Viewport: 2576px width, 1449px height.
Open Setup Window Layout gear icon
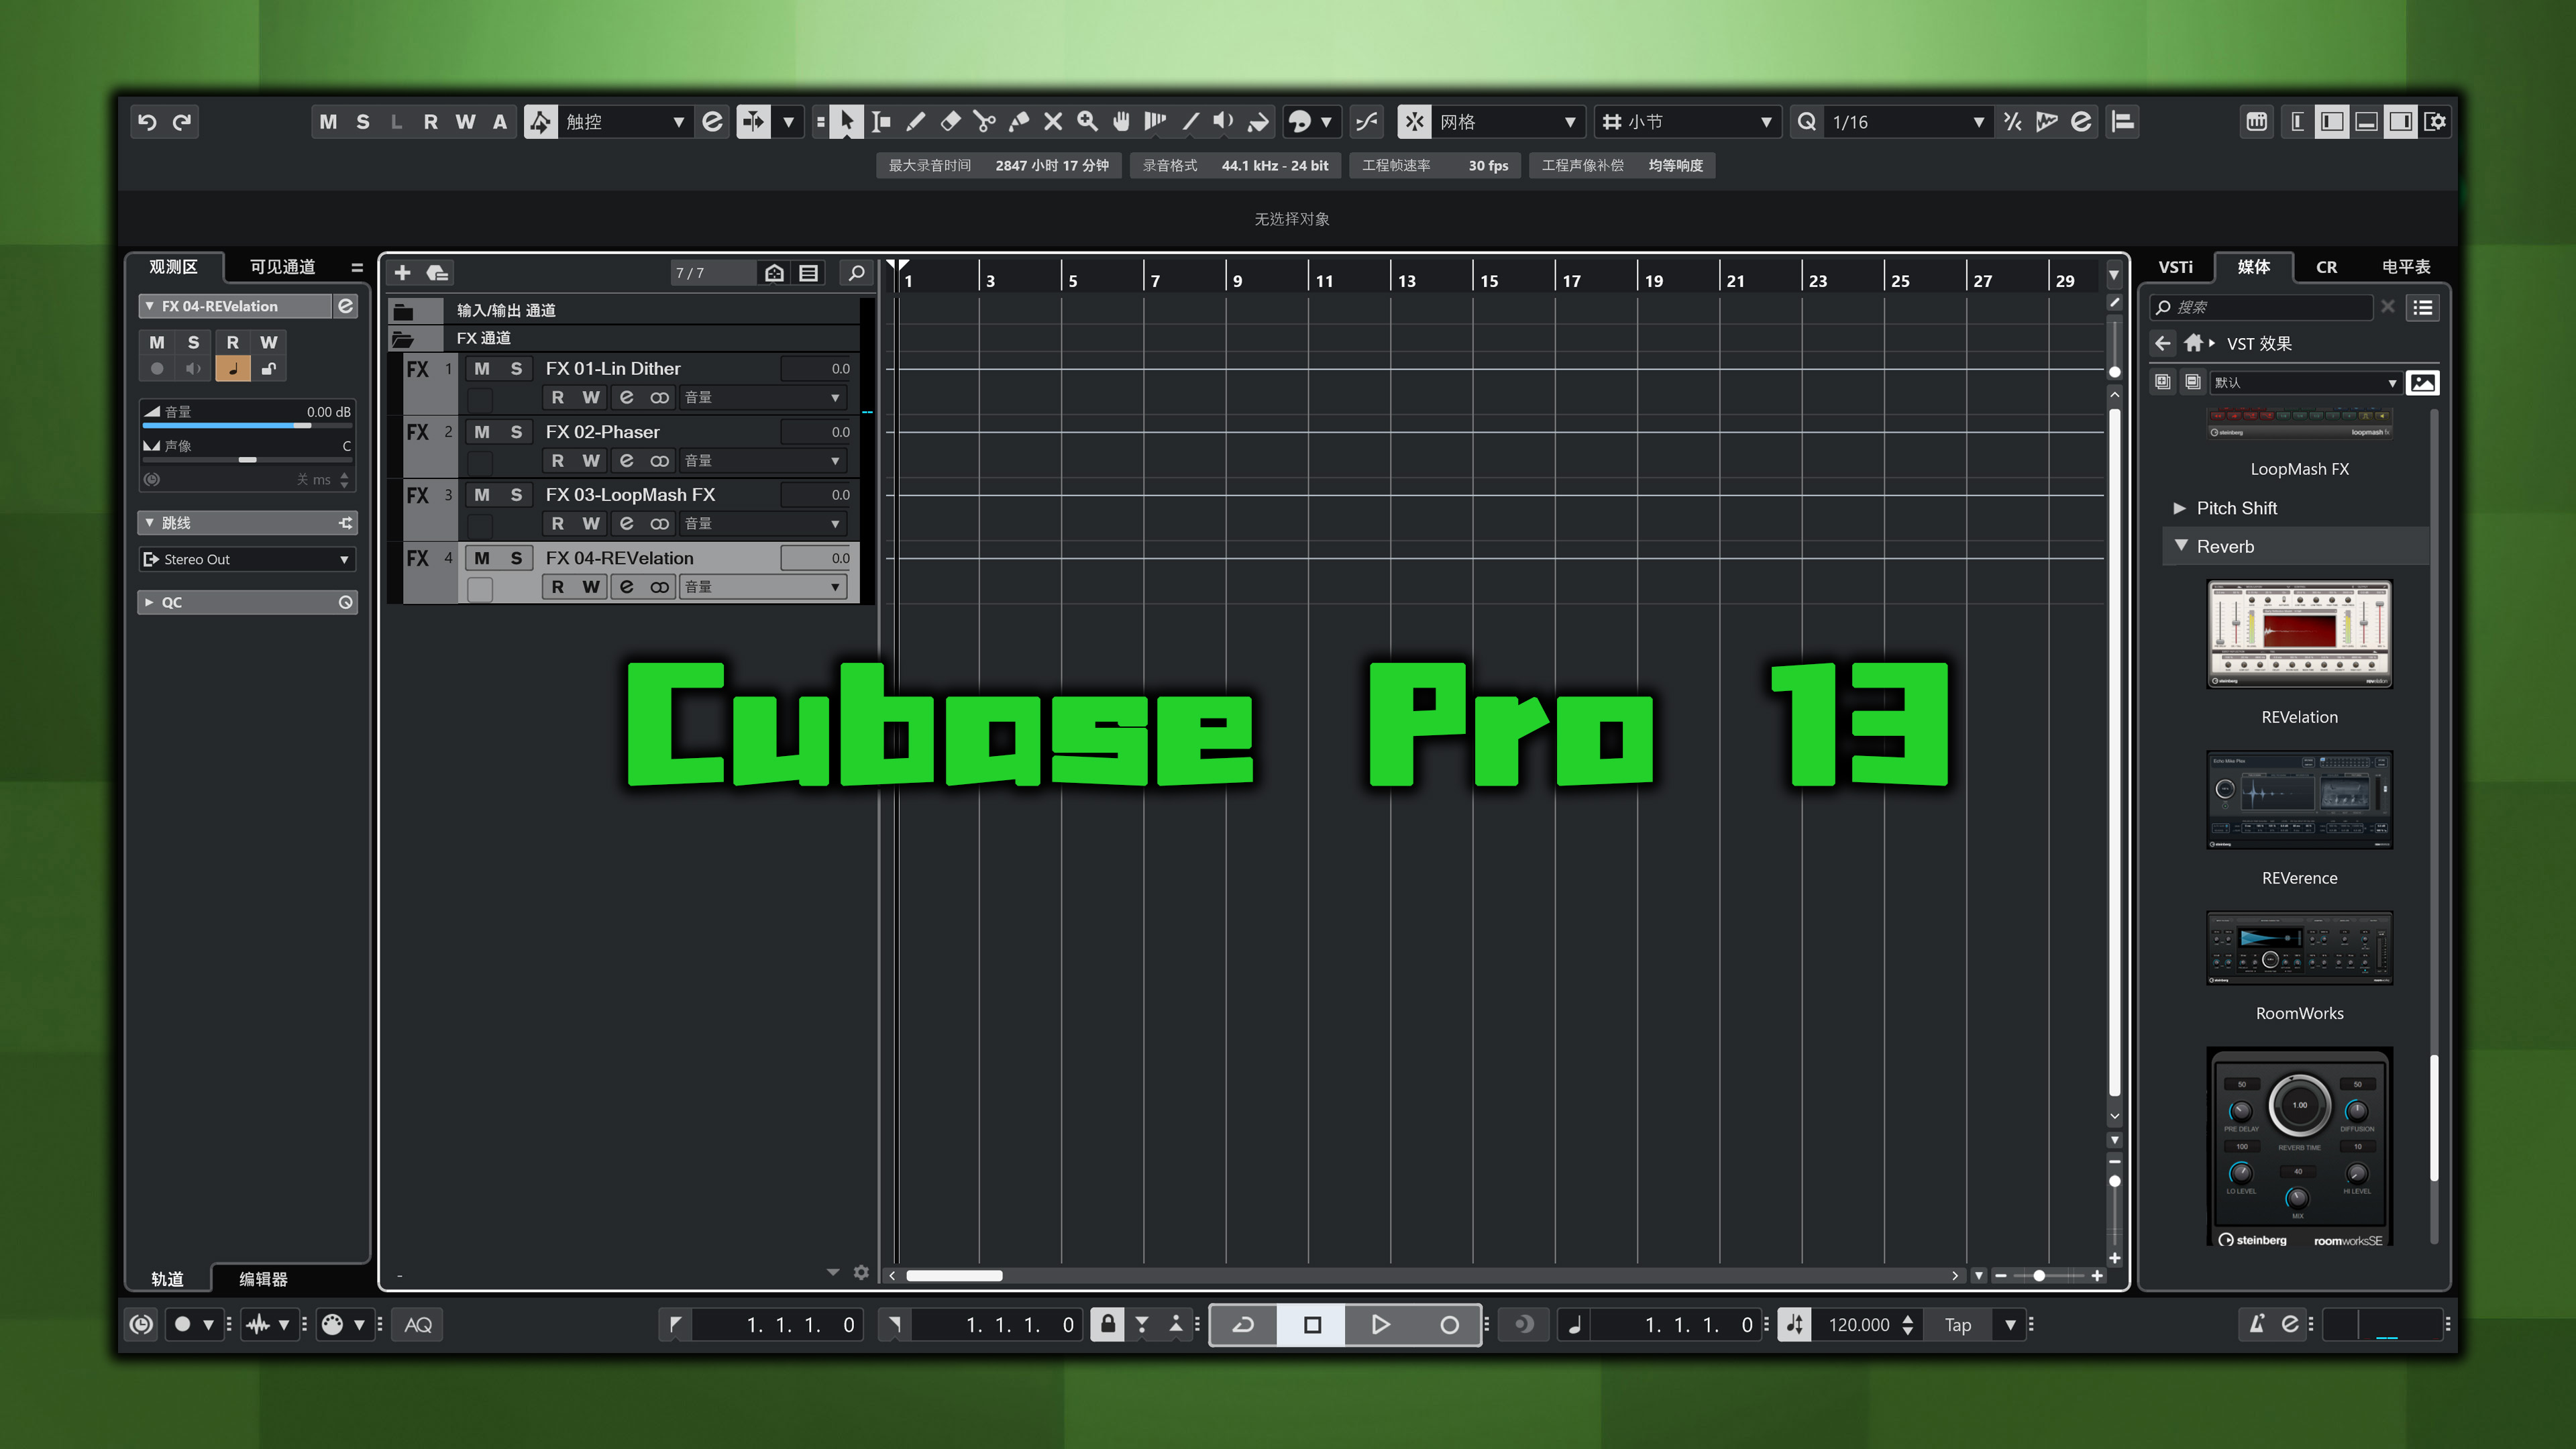point(2436,122)
